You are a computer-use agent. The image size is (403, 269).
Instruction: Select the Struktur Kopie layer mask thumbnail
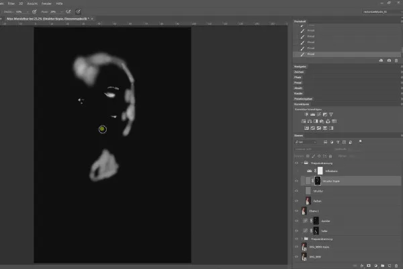click(x=318, y=181)
